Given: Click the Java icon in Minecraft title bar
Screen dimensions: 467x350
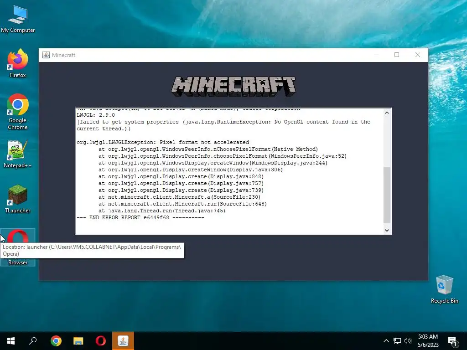Looking at the screenshot, I should (x=46, y=55).
